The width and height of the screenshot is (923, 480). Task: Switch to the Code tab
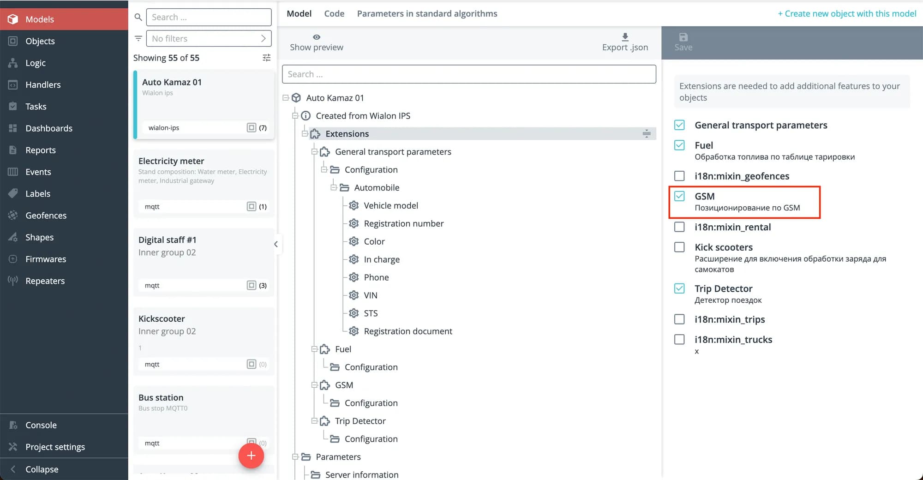click(334, 14)
